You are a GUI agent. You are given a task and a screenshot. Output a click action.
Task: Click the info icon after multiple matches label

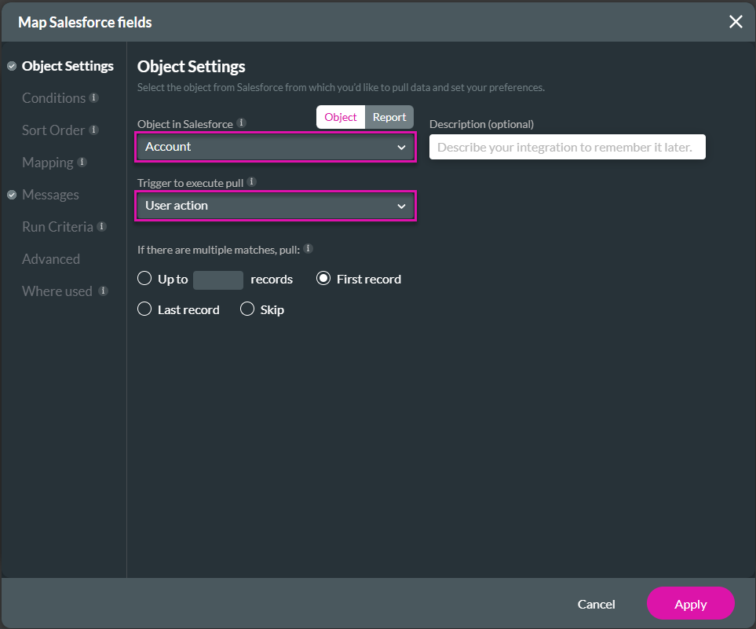coord(308,249)
